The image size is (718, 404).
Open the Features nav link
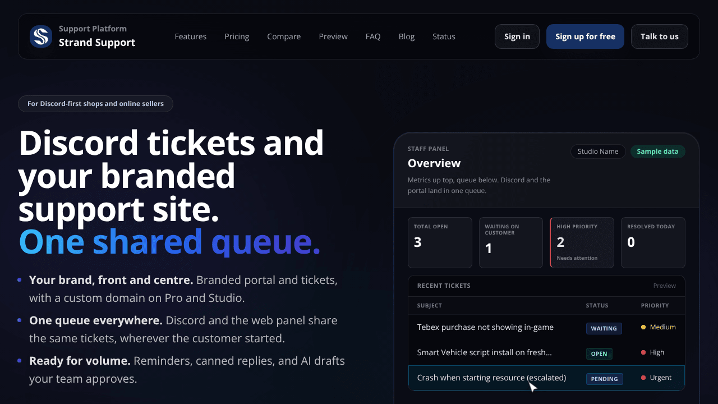coord(190,36)
